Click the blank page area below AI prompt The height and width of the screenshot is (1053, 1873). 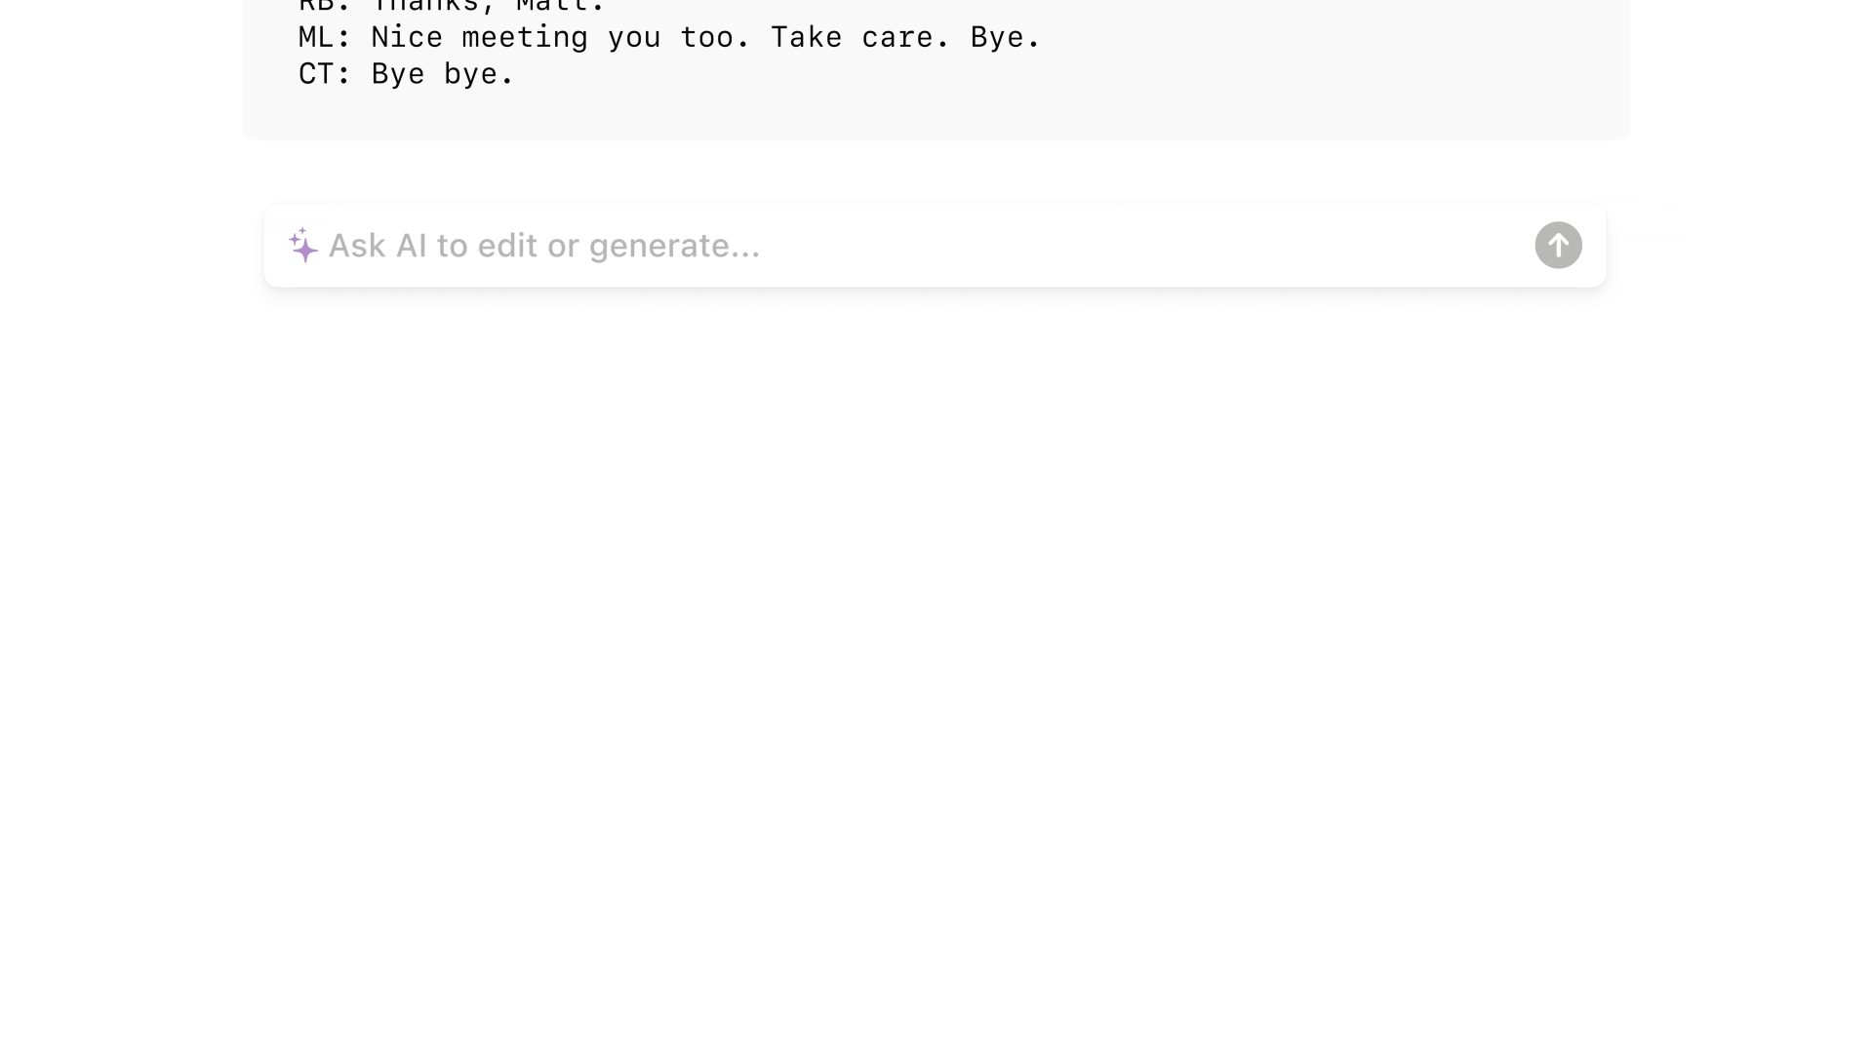pyautogui.click(x=936, y=663)
